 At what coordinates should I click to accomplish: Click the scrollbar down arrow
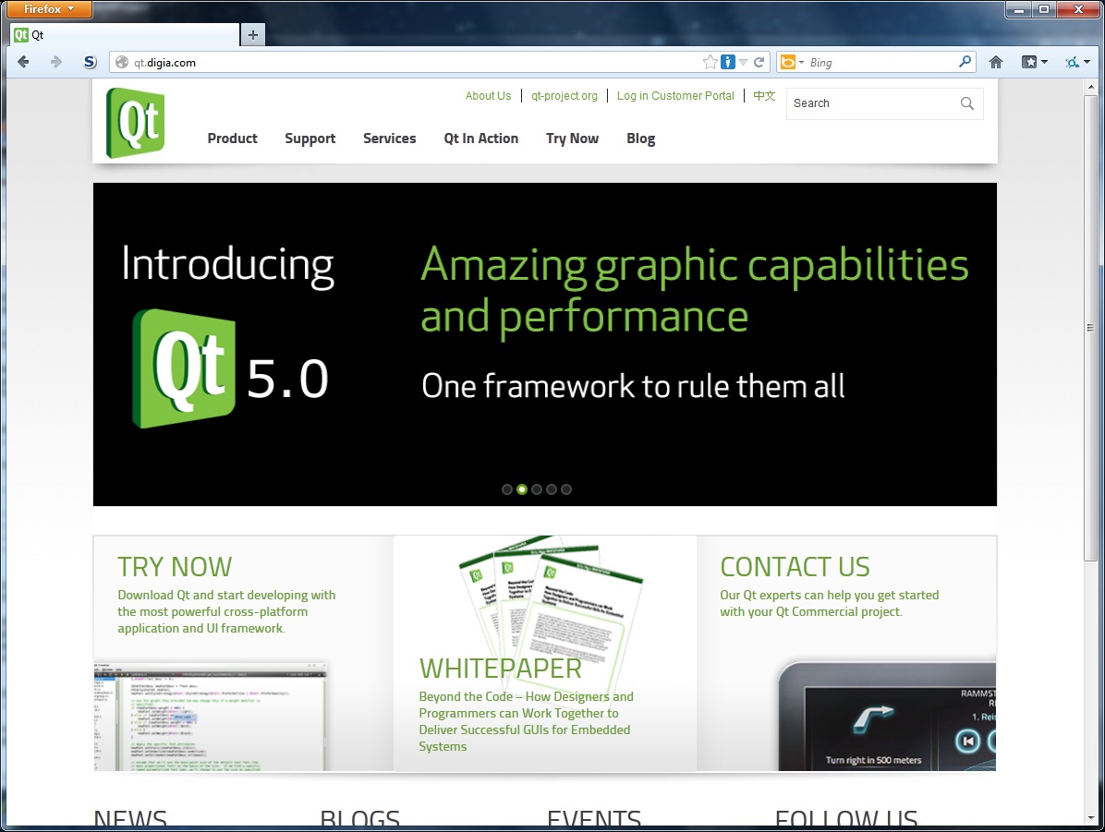tap(1091, 819)
